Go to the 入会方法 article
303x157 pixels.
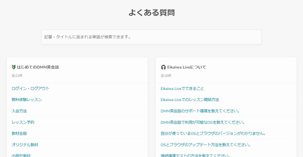tap(19, 111)
